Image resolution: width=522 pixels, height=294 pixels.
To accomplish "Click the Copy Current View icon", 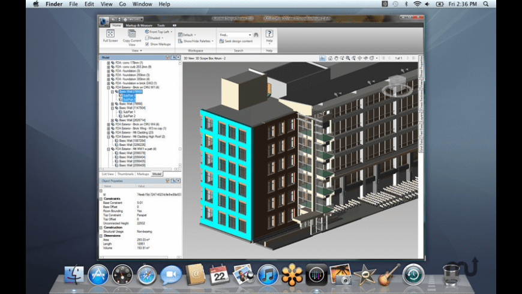I will point(131,34).
